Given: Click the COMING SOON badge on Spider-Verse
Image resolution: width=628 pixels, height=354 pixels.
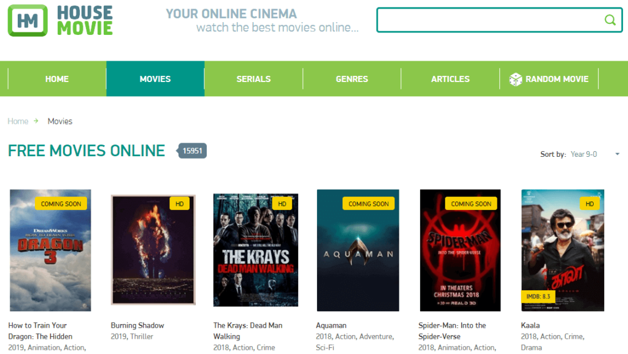Looking at the screenshot, I should tap(471, 203).
